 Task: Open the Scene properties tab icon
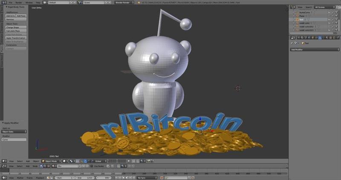[306, 37]
